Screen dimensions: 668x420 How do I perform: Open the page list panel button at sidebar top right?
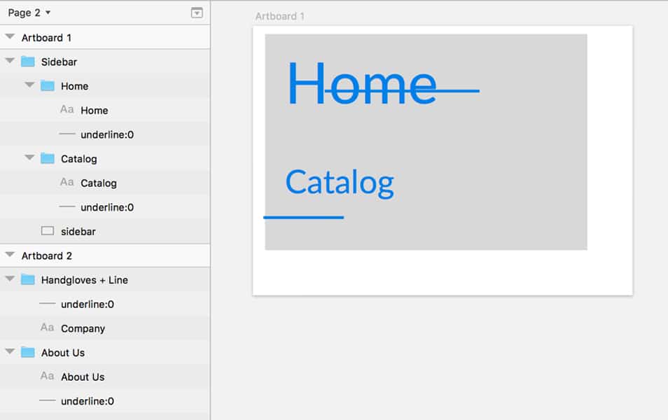[x=197, y=13]
